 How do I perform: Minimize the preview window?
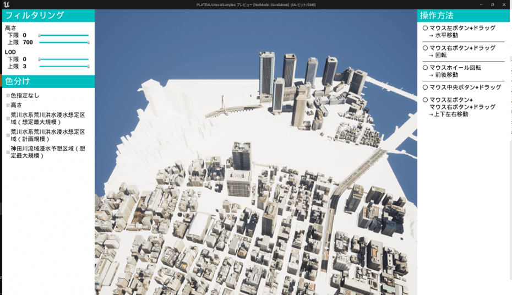pyautogui.click(x=481, y=4)
